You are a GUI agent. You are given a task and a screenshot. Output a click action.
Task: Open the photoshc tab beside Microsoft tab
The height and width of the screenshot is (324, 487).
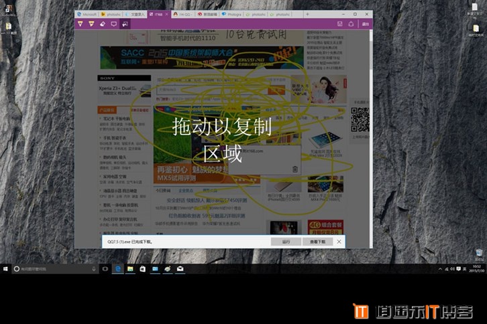click(111, 14)
